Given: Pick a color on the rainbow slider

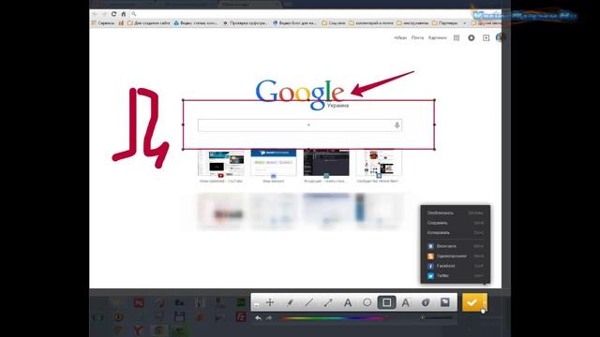Looking at the screenshot, I should [x=334, y=318].
